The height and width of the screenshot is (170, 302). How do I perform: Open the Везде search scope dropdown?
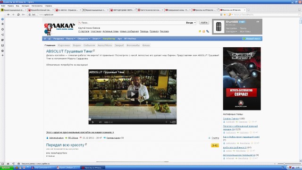(x=191, y=23)
